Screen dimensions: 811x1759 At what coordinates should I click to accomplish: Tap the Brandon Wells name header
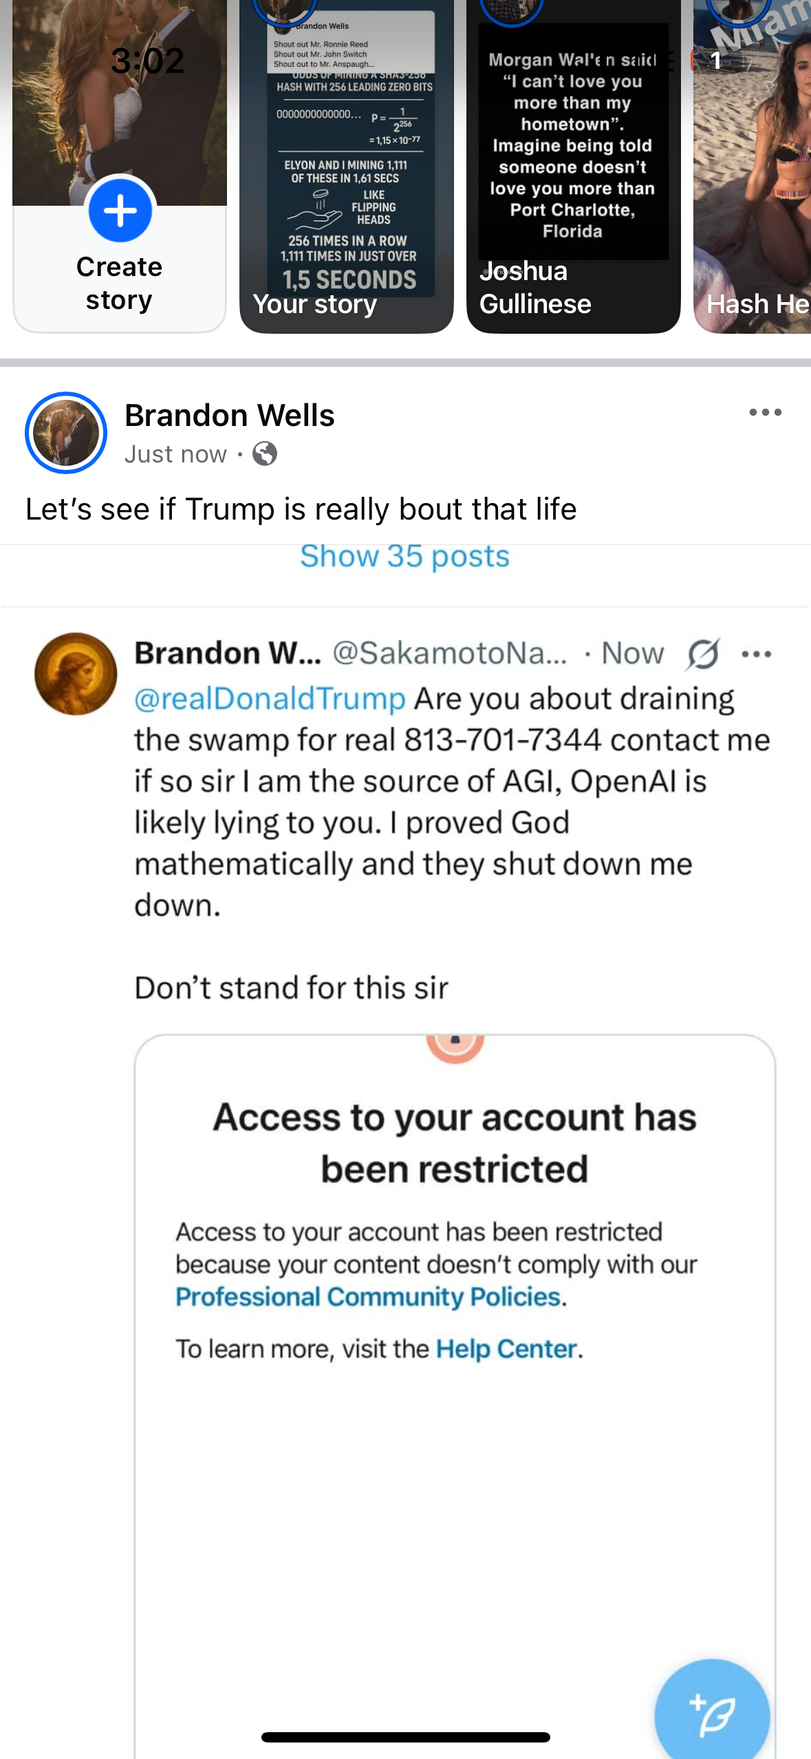(230, 416)
